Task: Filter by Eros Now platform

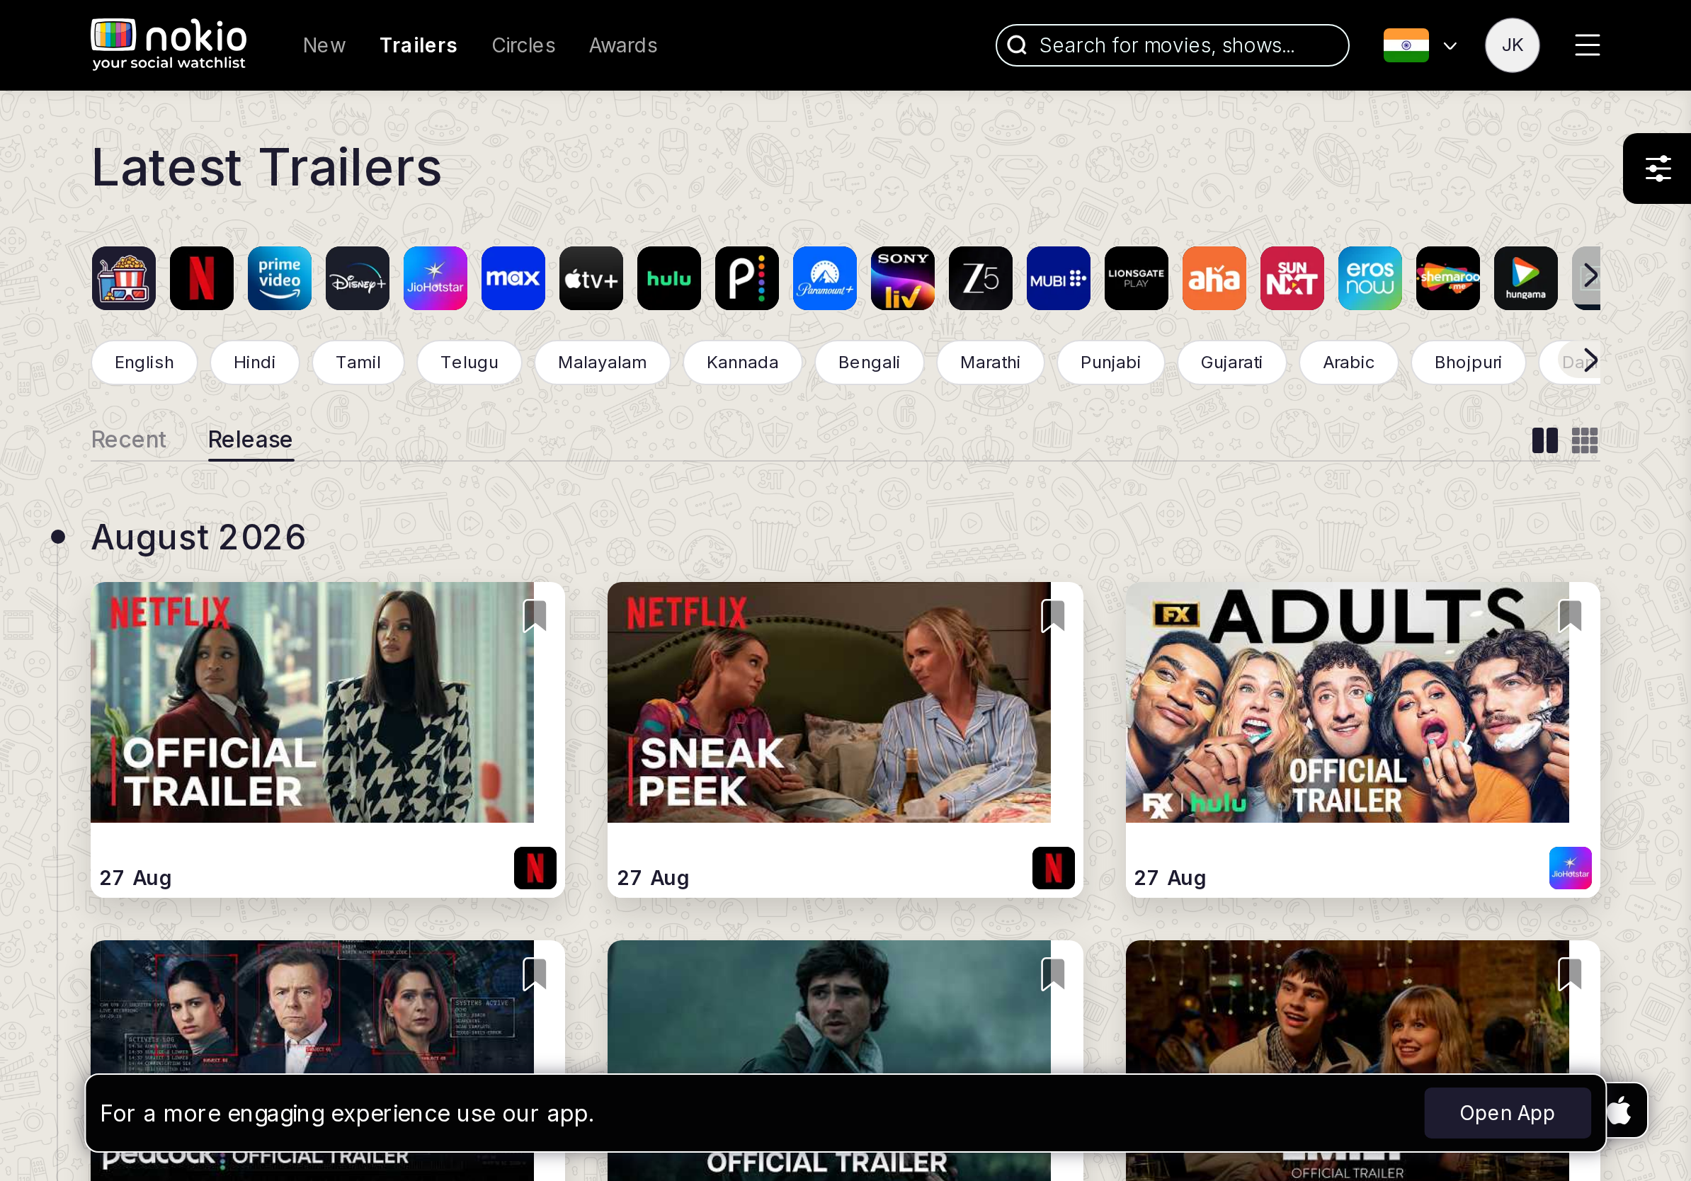Action: coord(1370,278)
